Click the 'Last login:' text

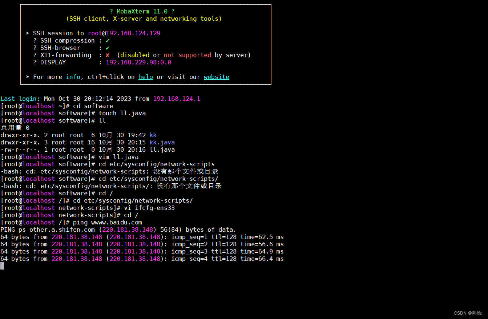coord(20,99)
